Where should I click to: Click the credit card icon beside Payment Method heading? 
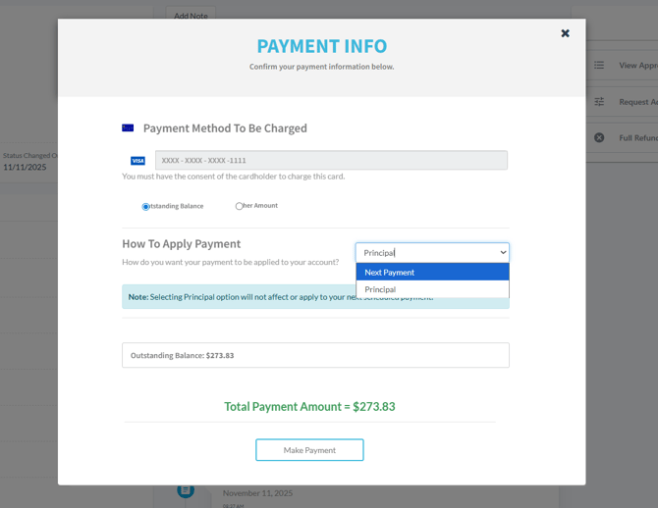pyautogui.click(x=128, y=127)
